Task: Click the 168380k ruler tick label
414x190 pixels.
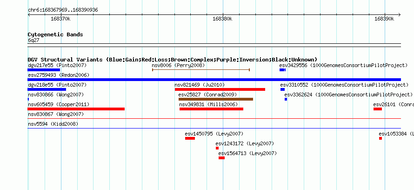Action: click(x=222, y=19)
